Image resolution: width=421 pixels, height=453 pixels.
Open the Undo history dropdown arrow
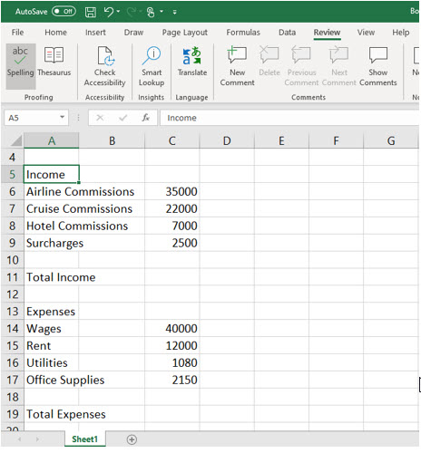(x=118, y=12)
